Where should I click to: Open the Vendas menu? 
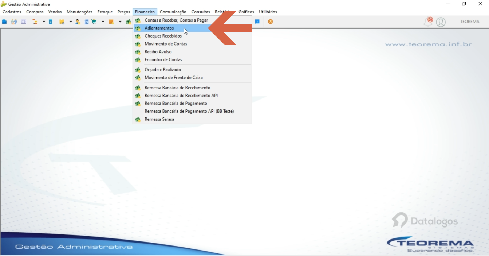pos(55,12)
